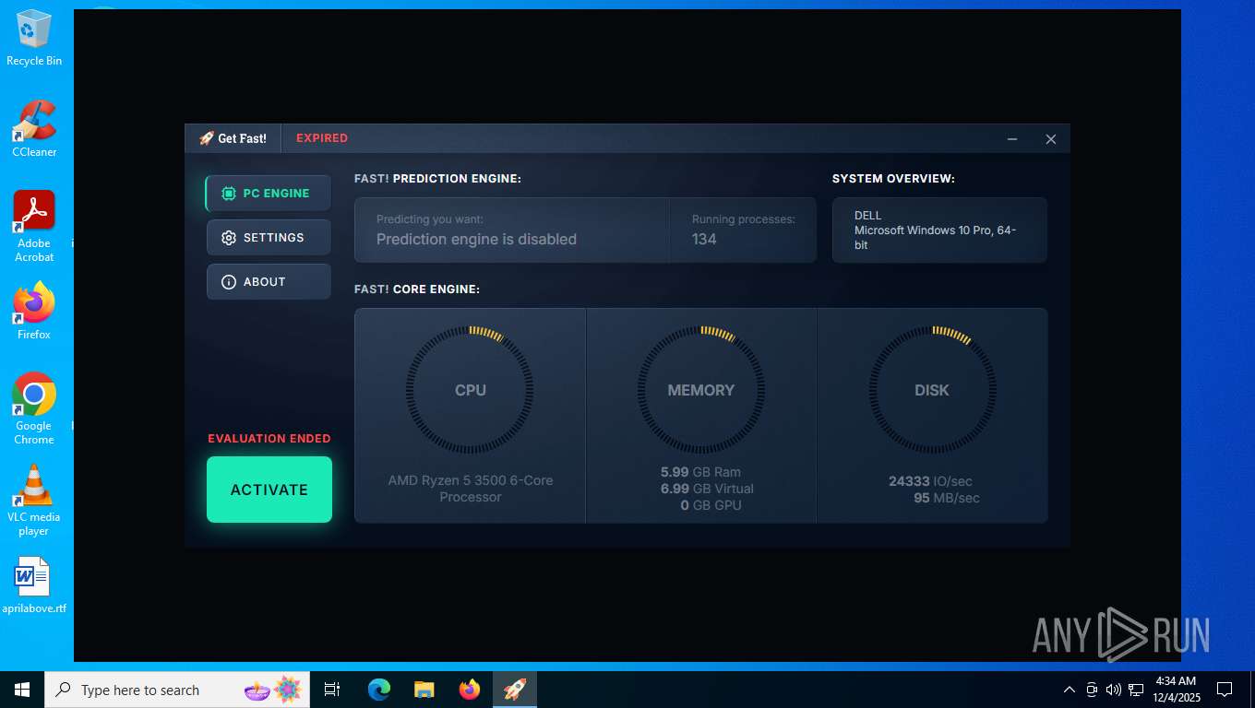Viewport: 1255px width, 708px height.
Task: Open Adobe Acrobat desktop shortcut
Action: pyautogui.click(x=34, y=227)
